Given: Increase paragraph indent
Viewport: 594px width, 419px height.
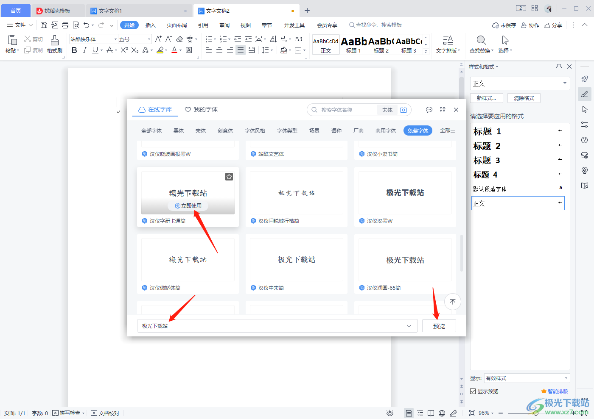Looking at the screenshot, I should [x=248, y=39].
